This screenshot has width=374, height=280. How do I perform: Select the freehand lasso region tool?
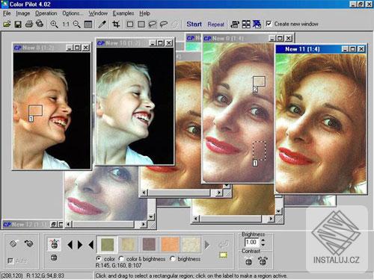[x=153, y=24]
